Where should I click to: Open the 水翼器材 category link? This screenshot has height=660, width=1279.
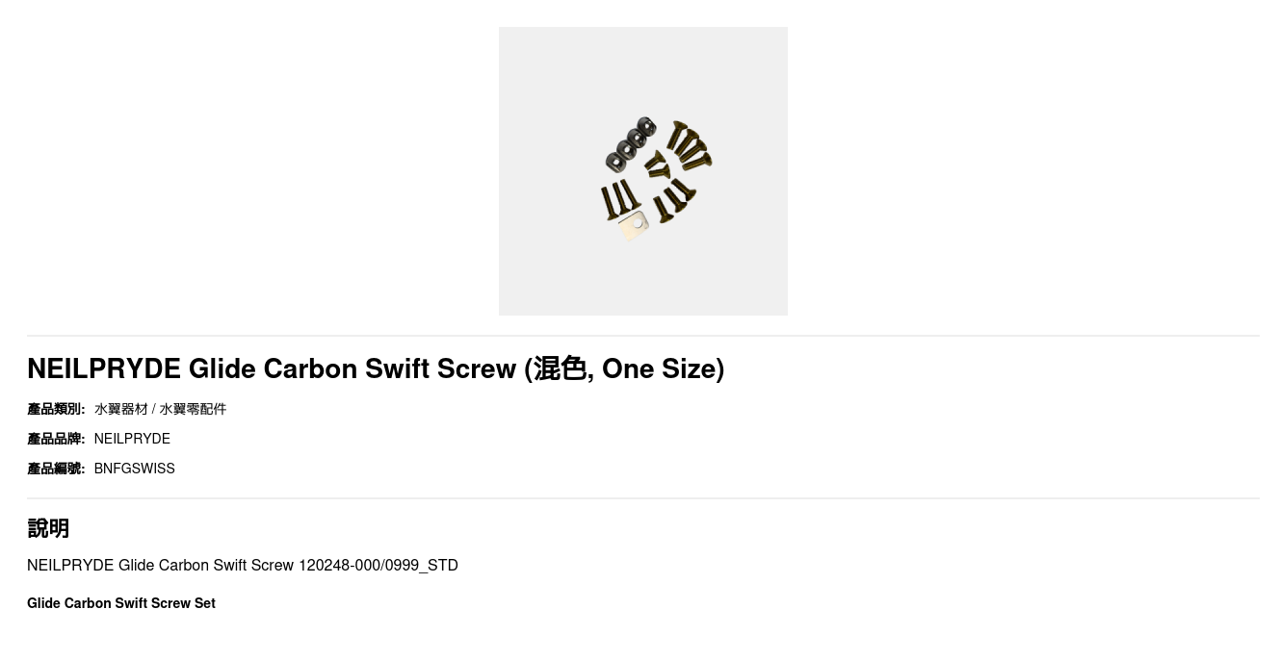120,409
